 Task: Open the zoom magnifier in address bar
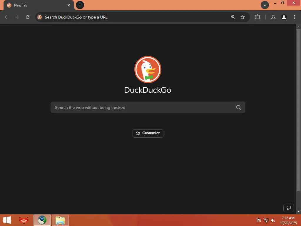pos(233,17)
